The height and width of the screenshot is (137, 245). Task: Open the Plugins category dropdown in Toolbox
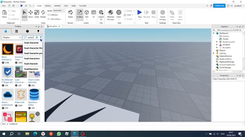coord(11,37)
